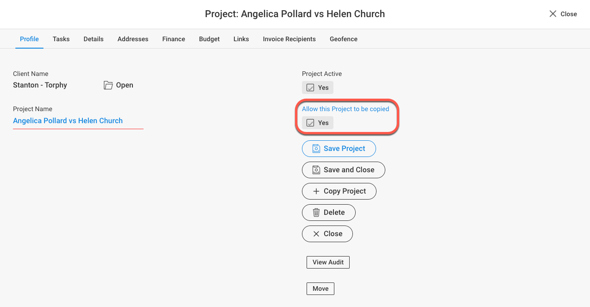Uncheck Allow this Project to be copied
This screenshot has height=307, width=590.
point(311,123)
